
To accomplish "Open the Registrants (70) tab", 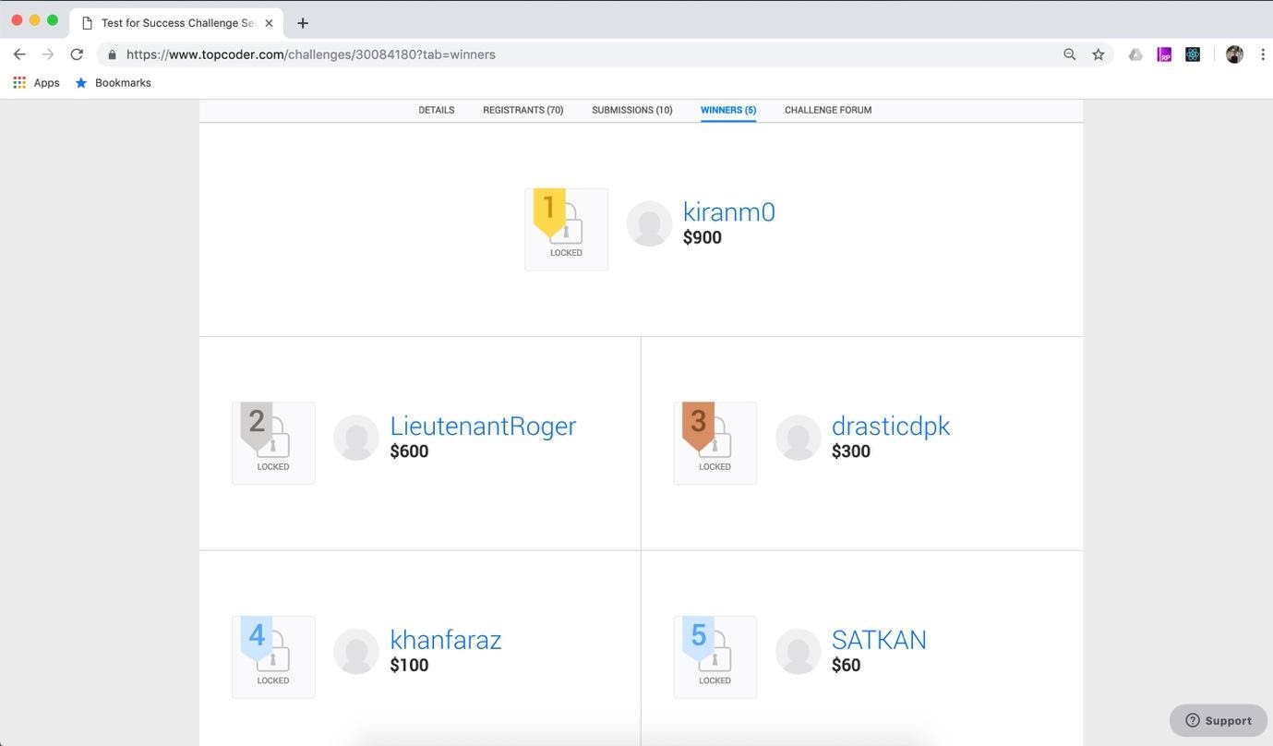I will (x=523, y=110).
